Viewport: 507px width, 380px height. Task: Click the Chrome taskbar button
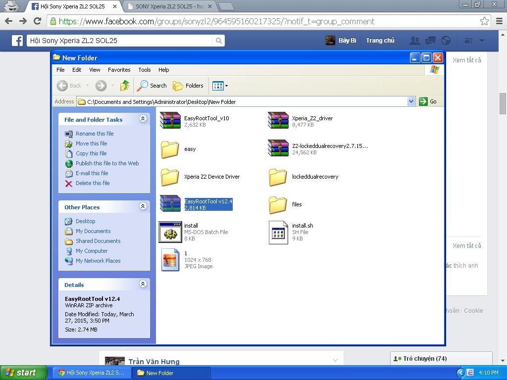[x=91, y=373]
